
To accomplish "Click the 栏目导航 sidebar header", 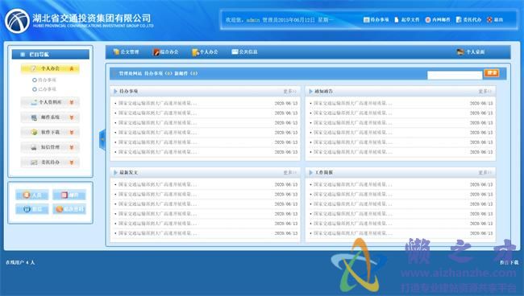I will coord(51,55).
